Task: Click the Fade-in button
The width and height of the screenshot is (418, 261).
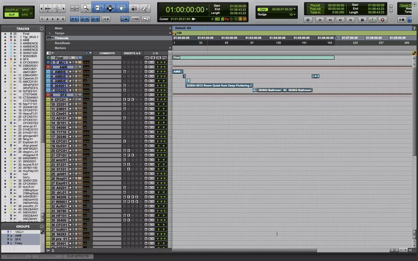Action: pyautogui.click(x=315, y=12)
